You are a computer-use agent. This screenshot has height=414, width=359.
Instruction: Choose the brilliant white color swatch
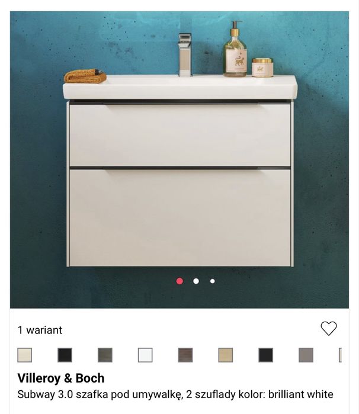coord(145,355)
